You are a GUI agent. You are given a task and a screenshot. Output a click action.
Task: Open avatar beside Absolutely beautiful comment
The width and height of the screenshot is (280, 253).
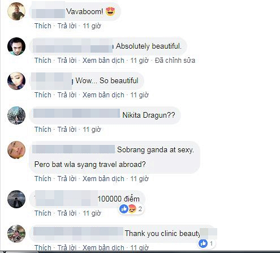click(16, 46)
